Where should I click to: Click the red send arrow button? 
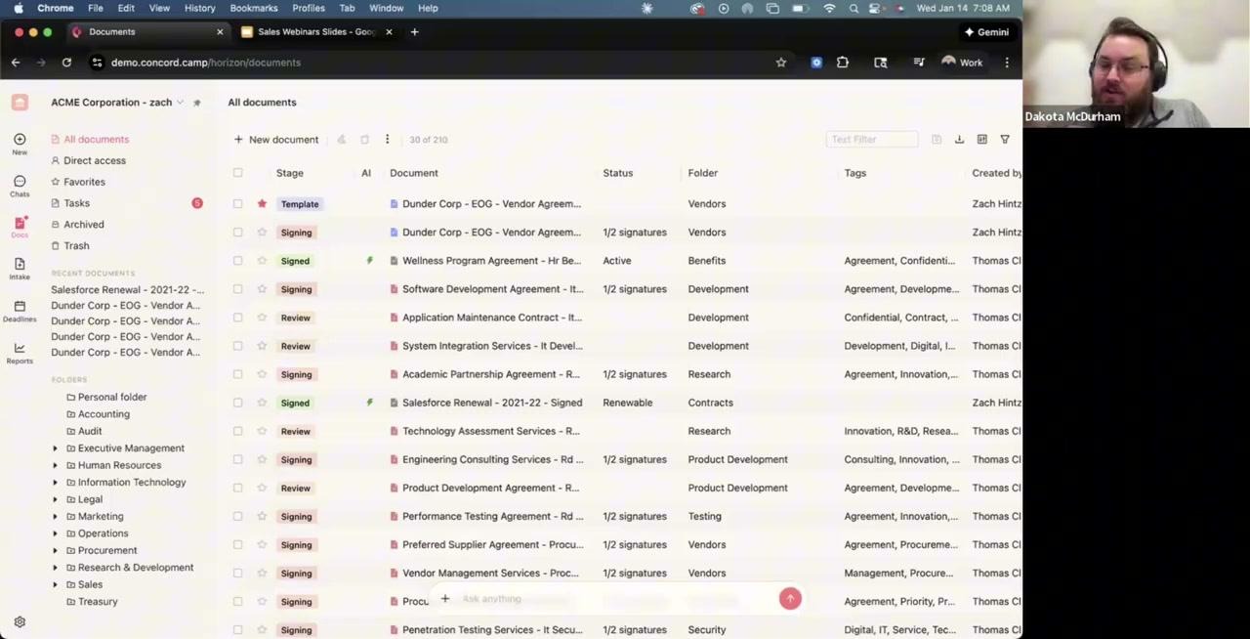[x=790, y=599]
